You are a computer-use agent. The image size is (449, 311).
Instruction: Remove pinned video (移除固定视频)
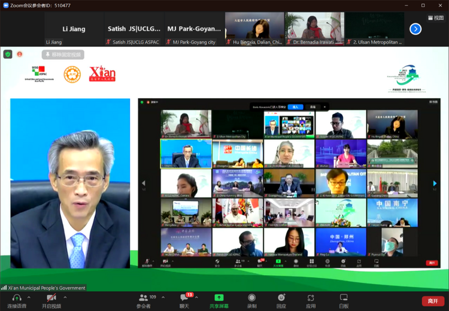pos(63,54)
